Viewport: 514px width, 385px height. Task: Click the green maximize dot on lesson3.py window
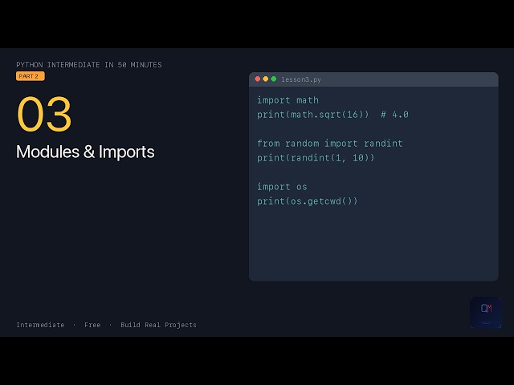point(274,79)
